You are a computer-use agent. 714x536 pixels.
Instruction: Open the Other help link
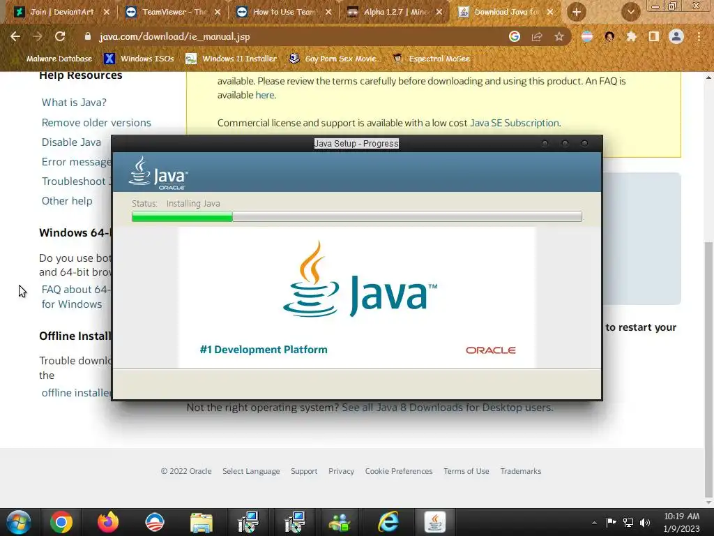coord(67,201)
